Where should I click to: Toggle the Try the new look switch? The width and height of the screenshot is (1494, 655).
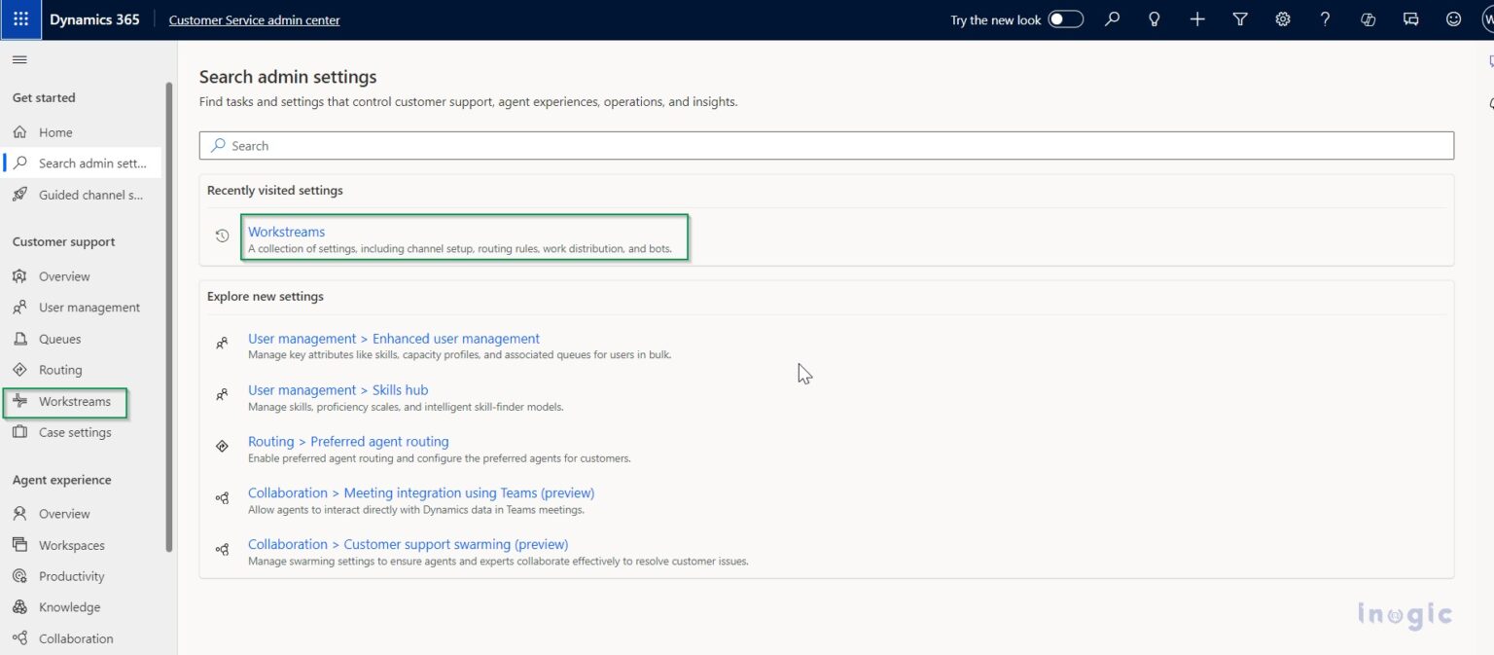1065,19
